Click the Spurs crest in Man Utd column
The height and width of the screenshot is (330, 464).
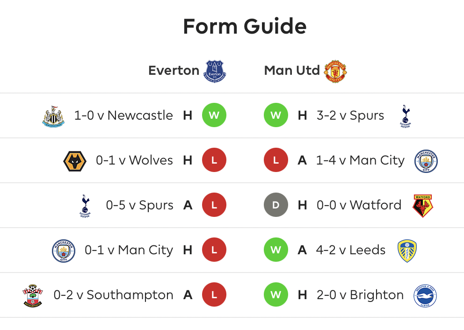(x=406, y=116)
